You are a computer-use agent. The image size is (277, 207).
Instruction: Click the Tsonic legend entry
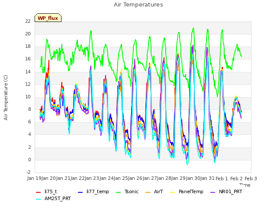(132, 191)
